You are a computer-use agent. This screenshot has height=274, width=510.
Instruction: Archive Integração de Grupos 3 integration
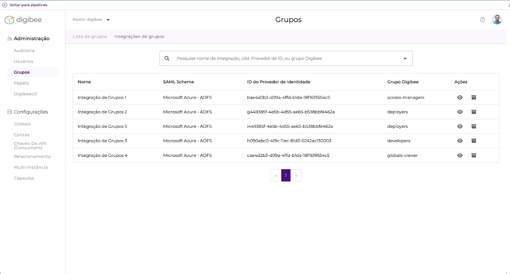tap(474, 141)
